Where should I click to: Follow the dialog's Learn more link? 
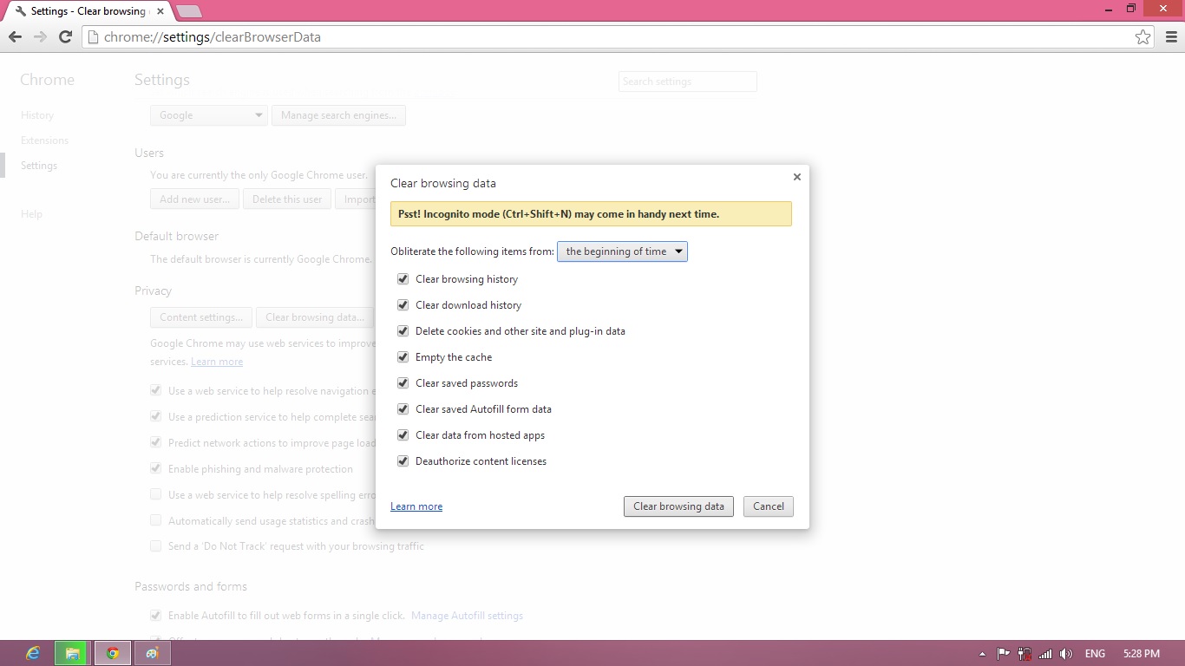[416, 506]
